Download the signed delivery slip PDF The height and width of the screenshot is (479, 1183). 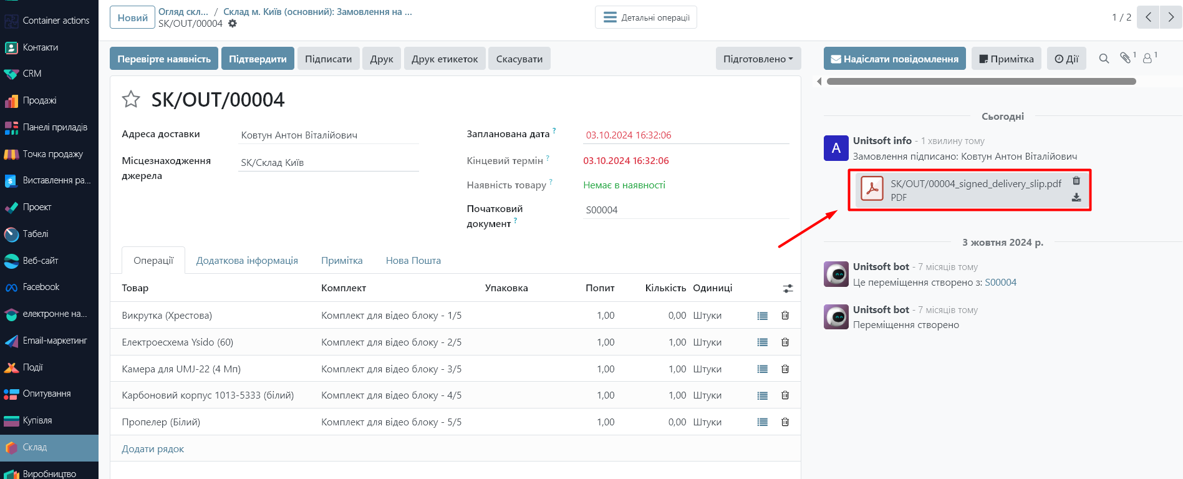click(1076, 198)
